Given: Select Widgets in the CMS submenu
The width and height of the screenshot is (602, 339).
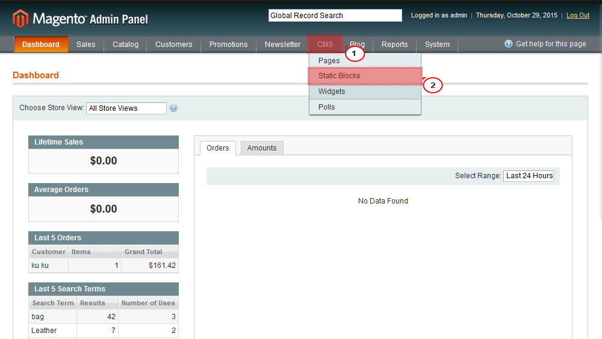Looking at the screenshot, I should pyautogui.click(x=365, y=92).
